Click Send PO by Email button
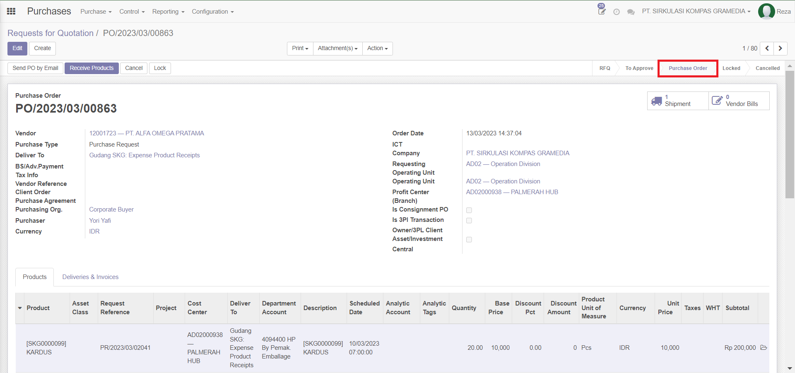This screenshot has width=795, height=373. coord(35,68)
